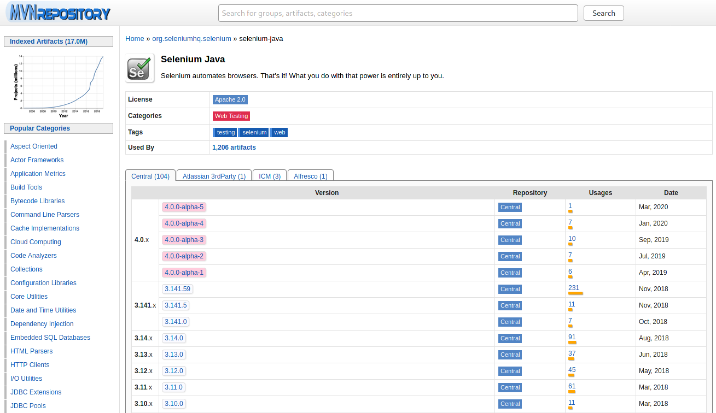The height and width of the screenshot is (413, 716).
Task: Open version 3.12.0
Action: (174, 371)
